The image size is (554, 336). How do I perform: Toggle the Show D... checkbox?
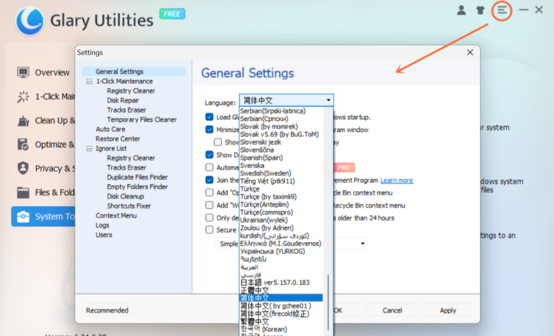pyautogui.click(x=209, y=155)
